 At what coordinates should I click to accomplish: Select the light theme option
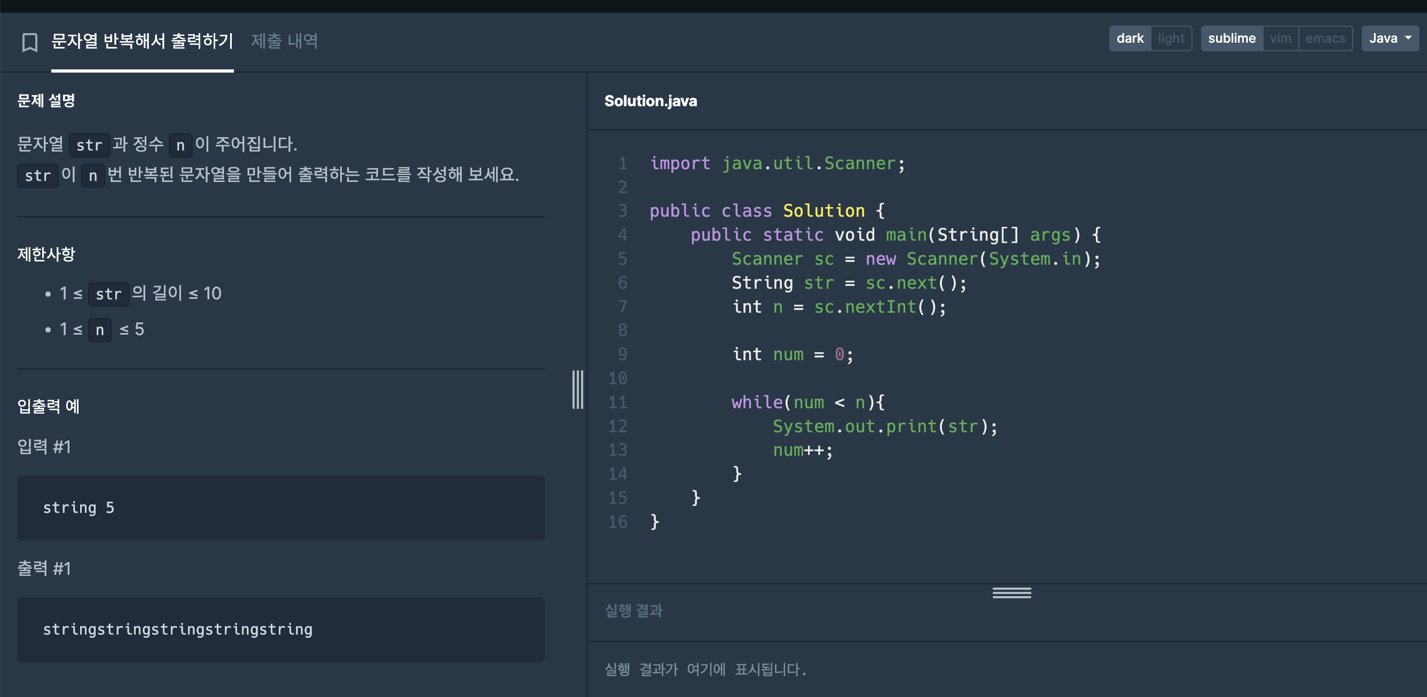click(x=1171, y=38)
